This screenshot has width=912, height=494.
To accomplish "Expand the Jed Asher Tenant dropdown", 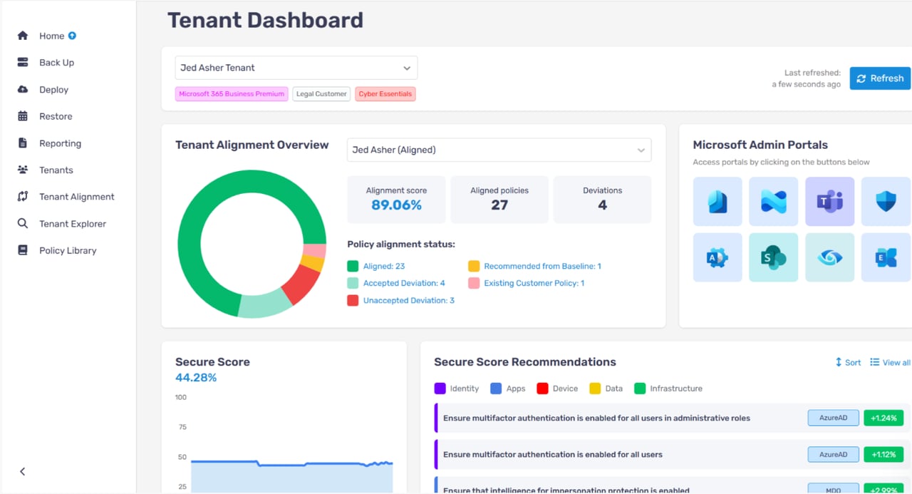I will pyautogui.click(x=296, y=68).
